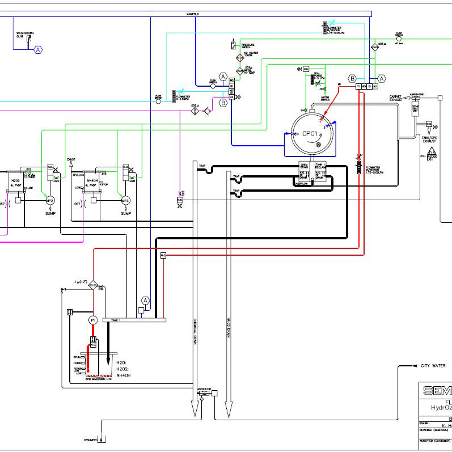Click the aspirator near the chemical drain bottom
452x452 pixels.
point(204,393)
